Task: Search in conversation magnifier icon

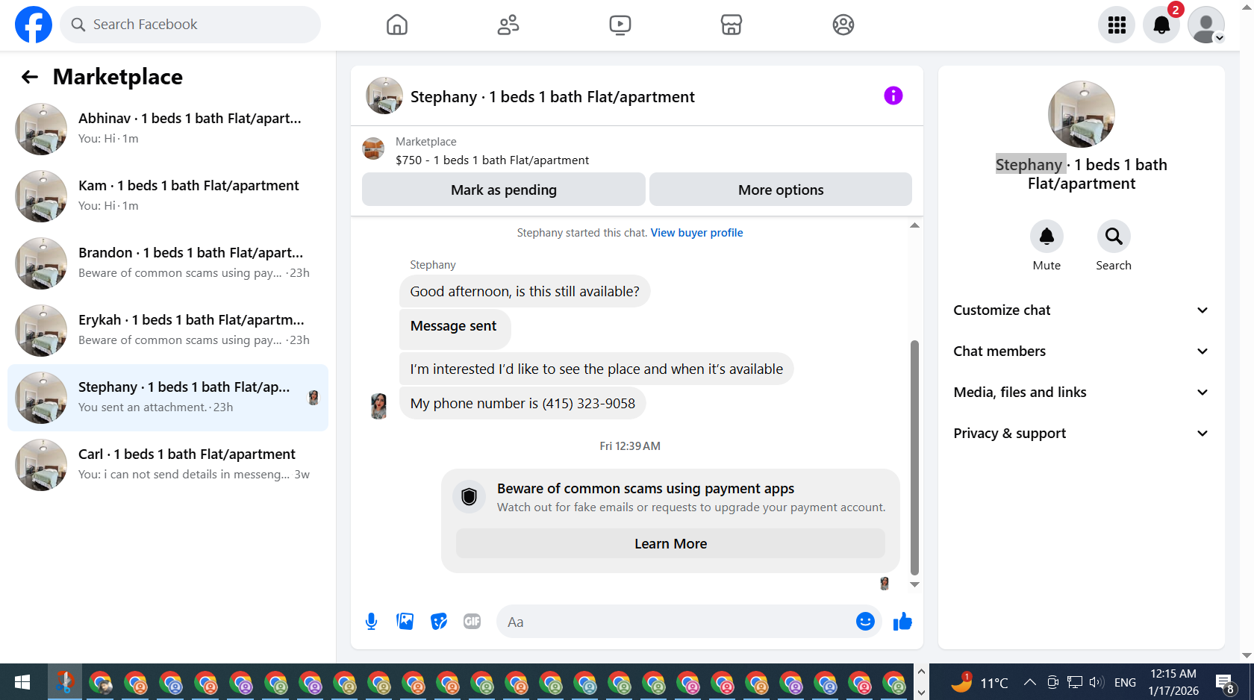Action: 1114,237
